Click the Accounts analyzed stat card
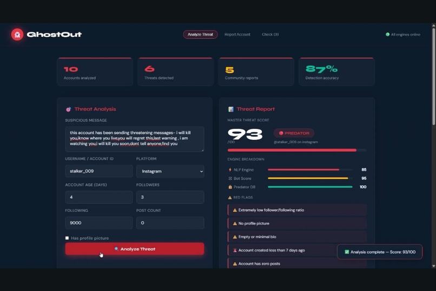 pos(95,72)
